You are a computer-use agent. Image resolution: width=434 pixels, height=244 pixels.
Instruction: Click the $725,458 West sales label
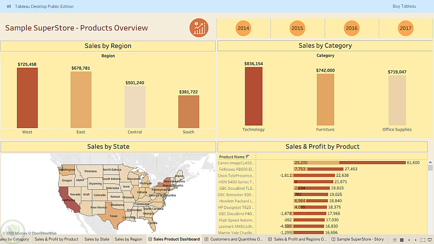(27, 64)
